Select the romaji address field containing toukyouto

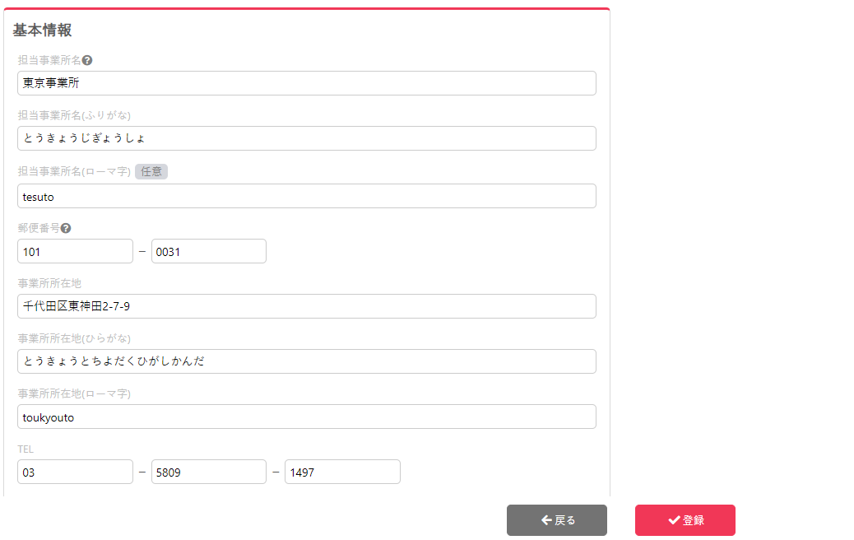[306, 417]
